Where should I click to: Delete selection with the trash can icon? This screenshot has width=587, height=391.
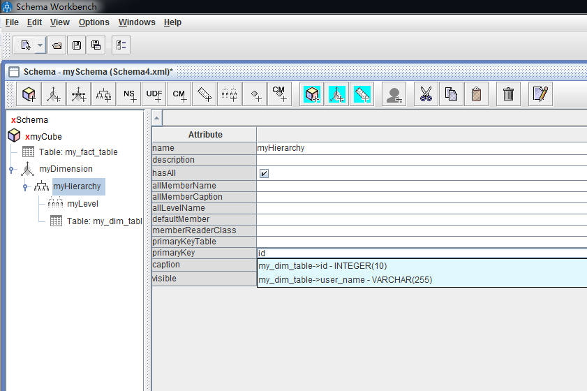pyautogui.click(x=508, y=94)
